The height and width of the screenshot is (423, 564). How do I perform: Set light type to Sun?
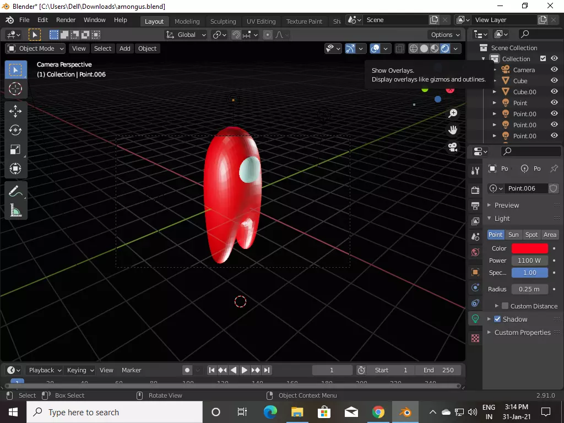click(513, 235)
